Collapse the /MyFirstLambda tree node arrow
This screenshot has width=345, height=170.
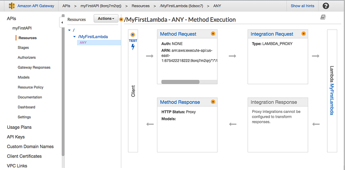(x=74, y=37)
